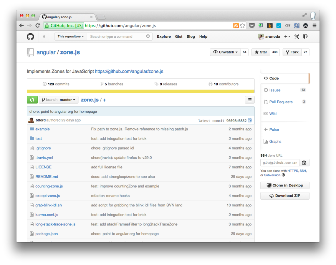Click the SSH clone URL field
The width and height of the screenshot is (336, 265).
(280, 163)
